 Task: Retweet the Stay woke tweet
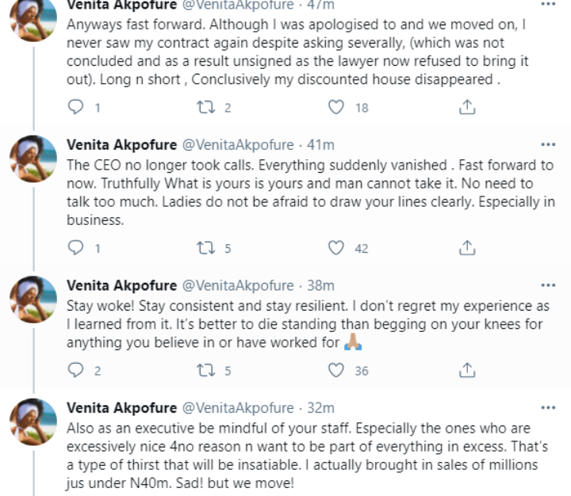pos(209,370)
